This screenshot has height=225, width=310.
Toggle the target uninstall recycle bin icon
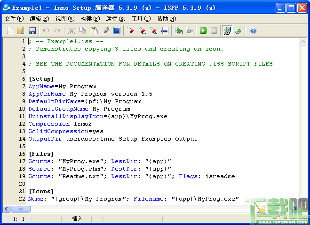coord(238,30)
